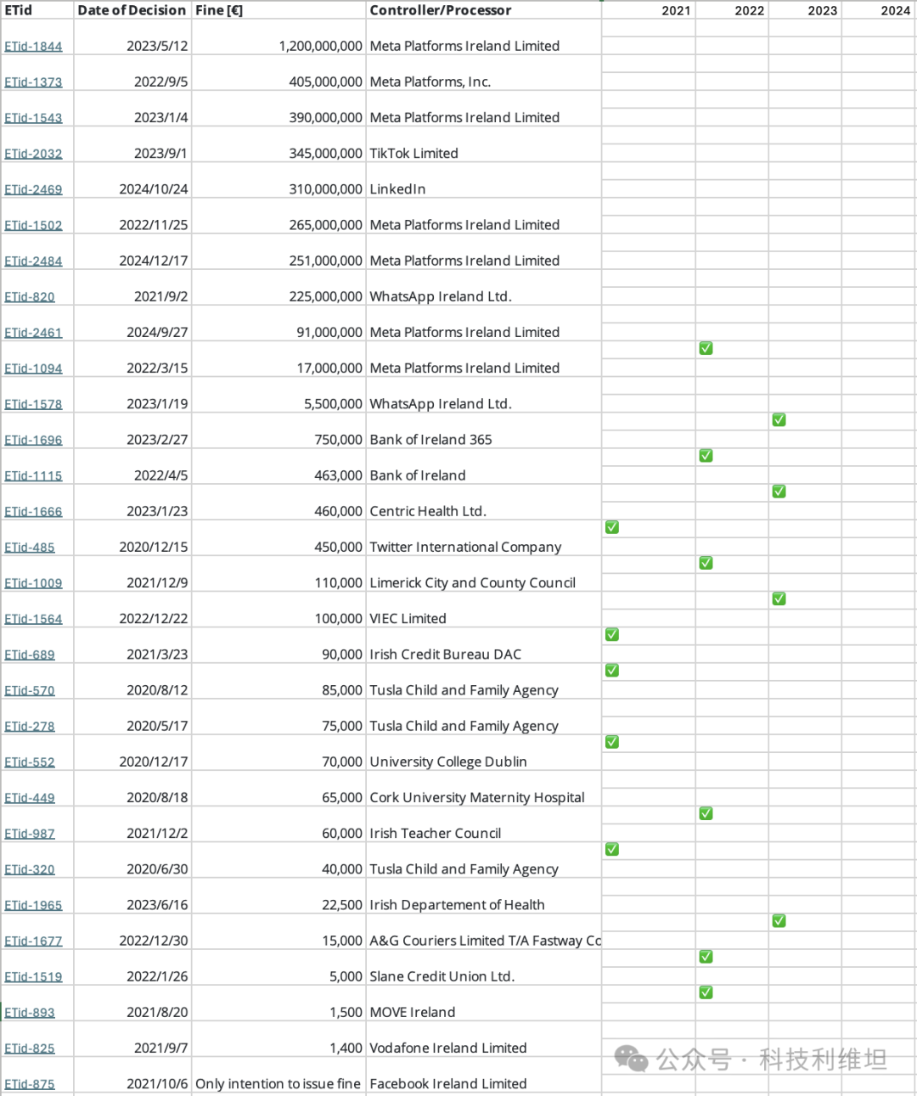This screenshot has height=1096, width=917.
Task: Open the ETid-320 link
Action: click(30, 869)
